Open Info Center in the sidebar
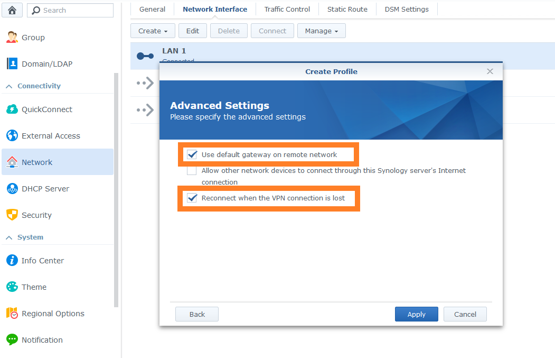This screenshot has width=555, height=358. coord(58,260)
